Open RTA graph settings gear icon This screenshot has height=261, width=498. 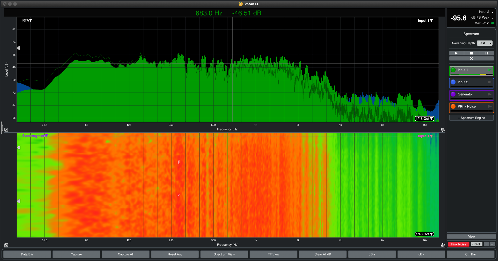[443, 130]
